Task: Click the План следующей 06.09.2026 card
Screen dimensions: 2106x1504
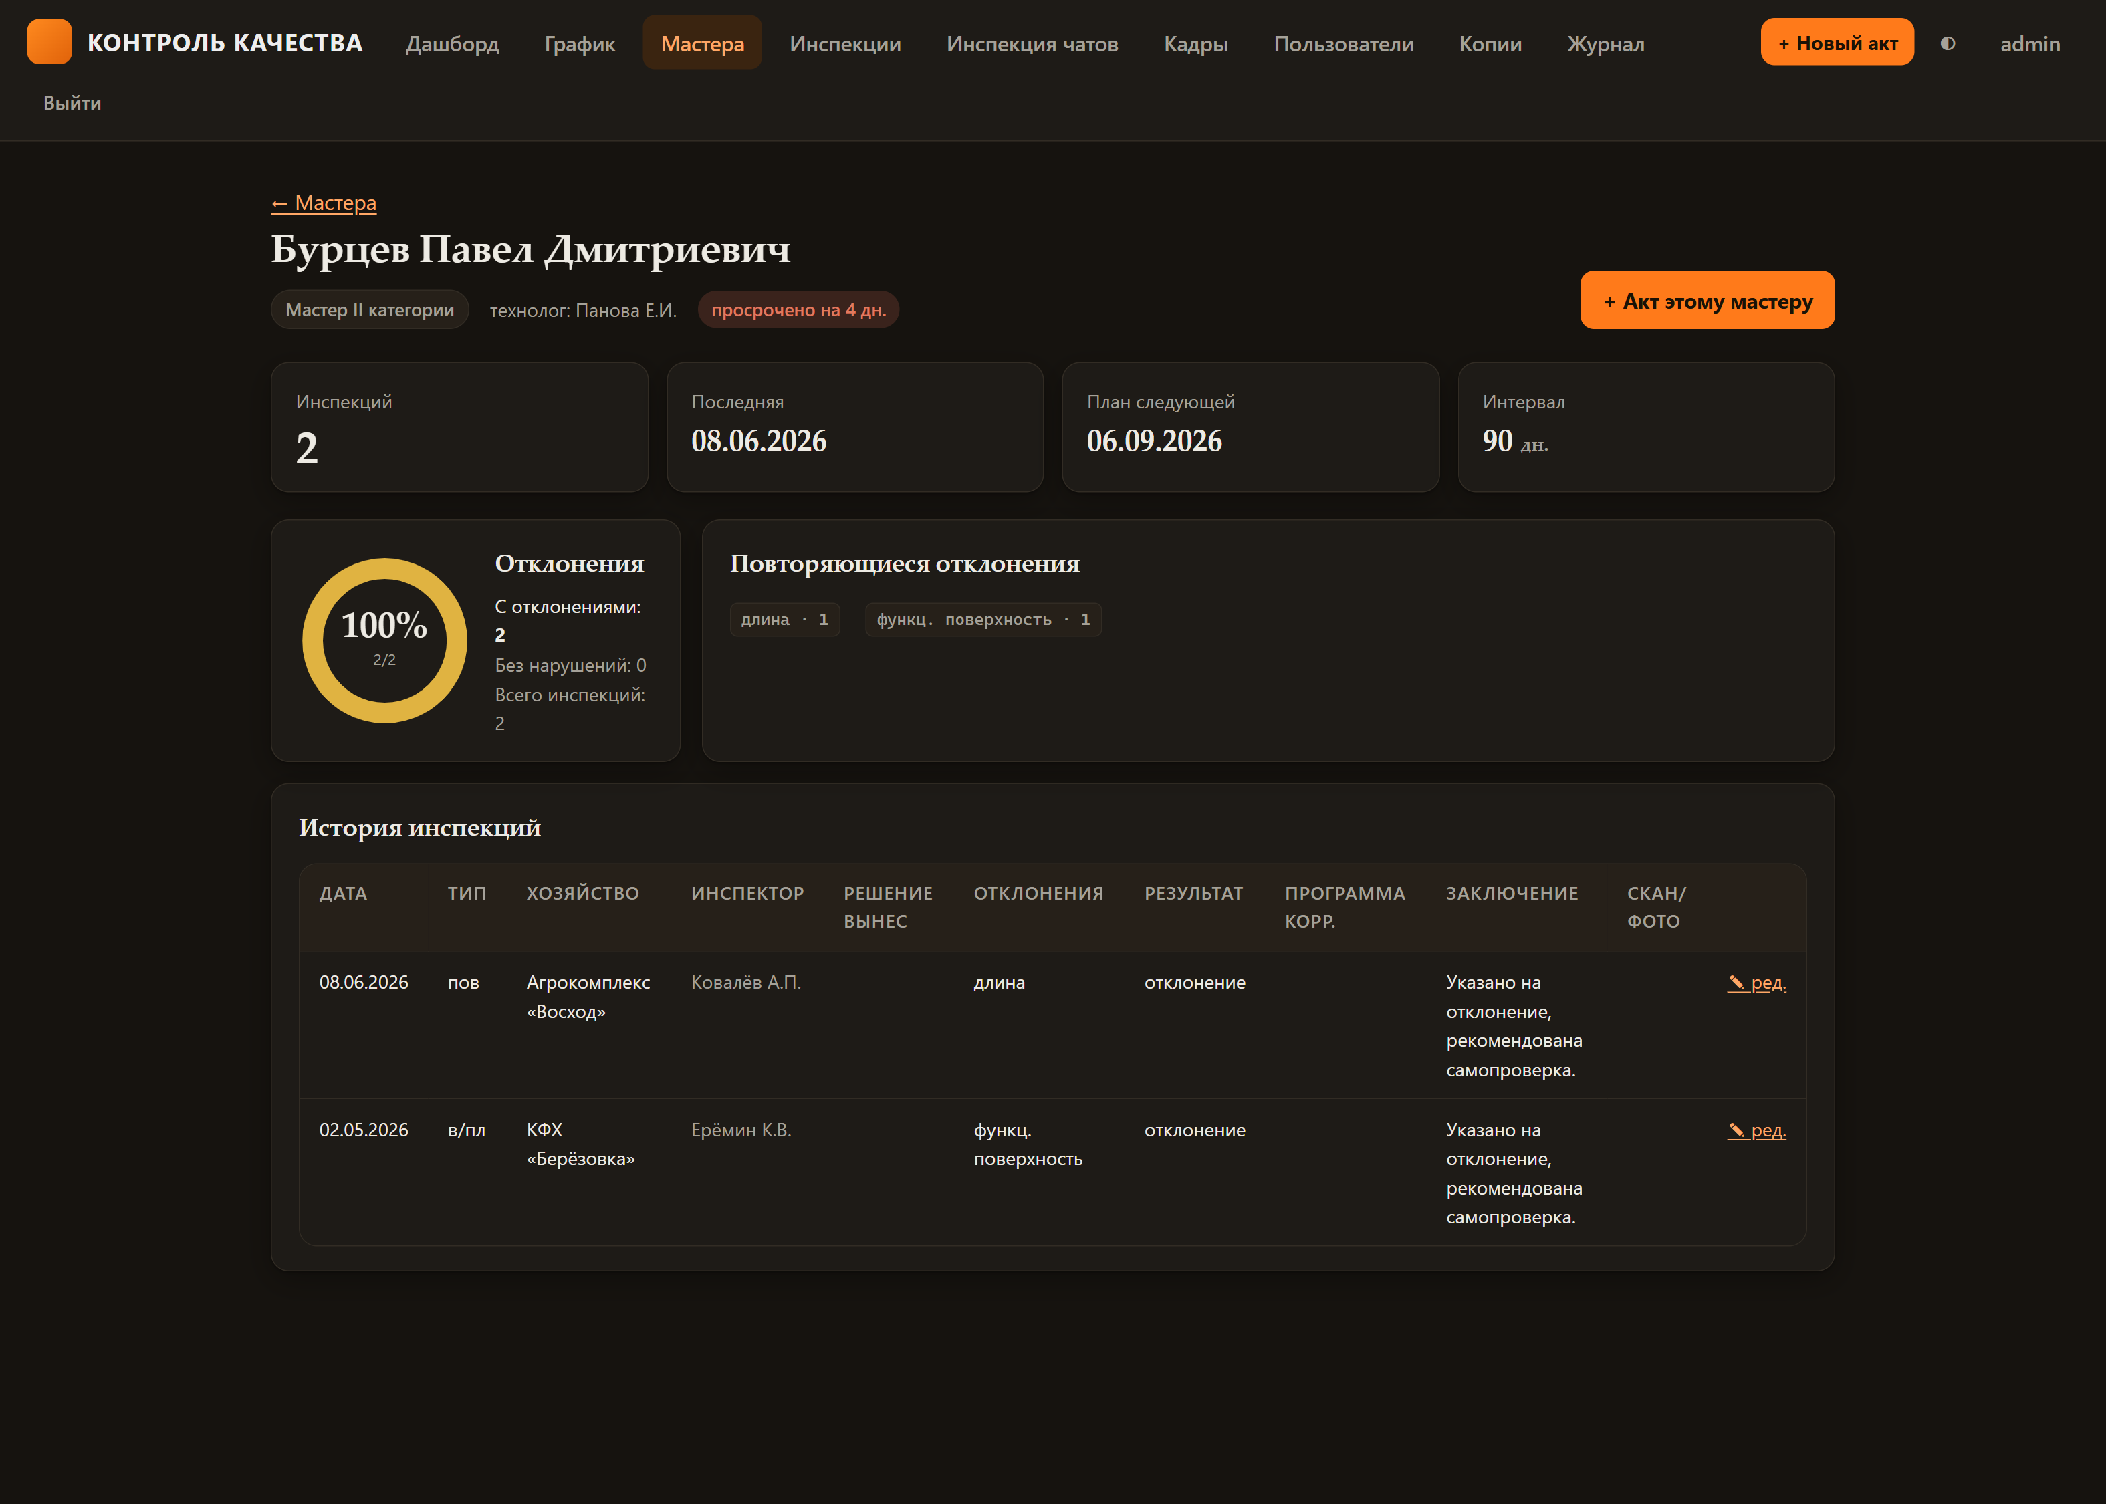Action: (x=1250, y=427)
